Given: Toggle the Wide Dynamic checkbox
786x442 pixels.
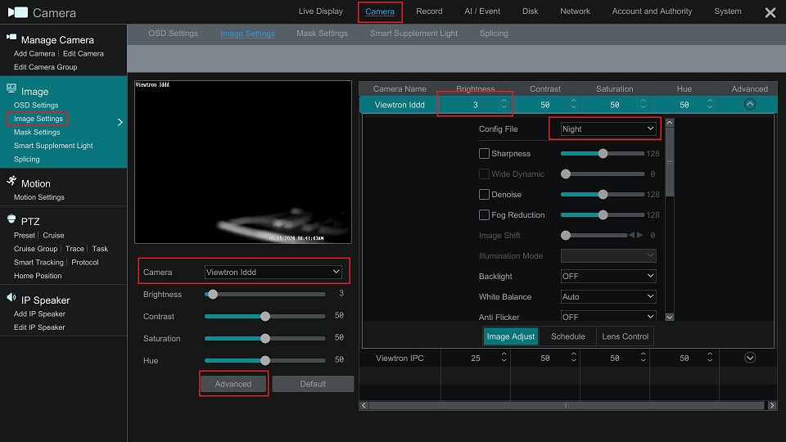Looking at the screenshot, I should coord(484,174).
